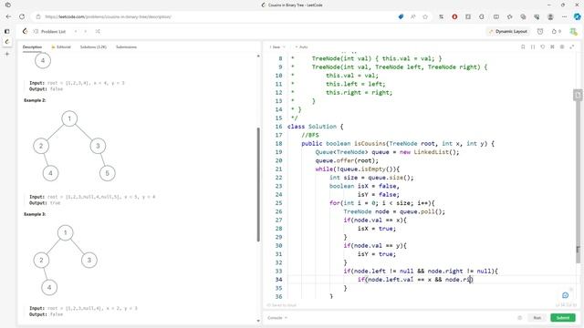
Task: Open the browser split screen icon
Action: click(x=496, y=16)
